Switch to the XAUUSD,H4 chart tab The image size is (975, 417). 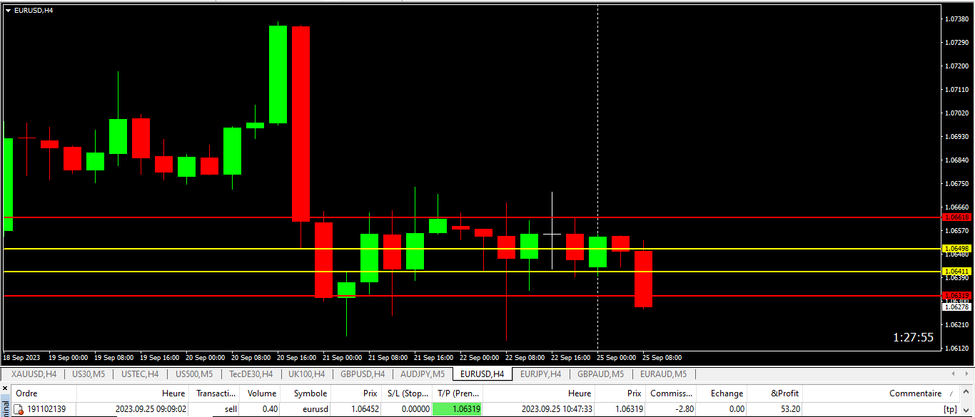[34, 374]
